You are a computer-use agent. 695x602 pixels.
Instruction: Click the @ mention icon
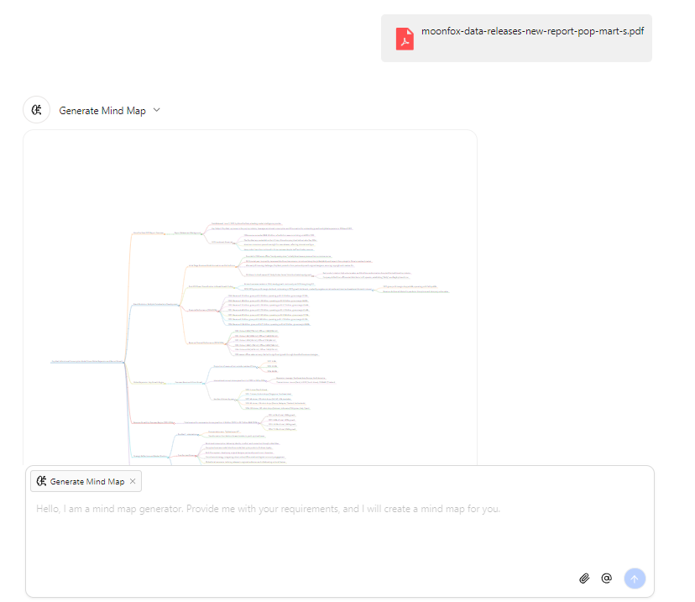(x=607, y=578)
